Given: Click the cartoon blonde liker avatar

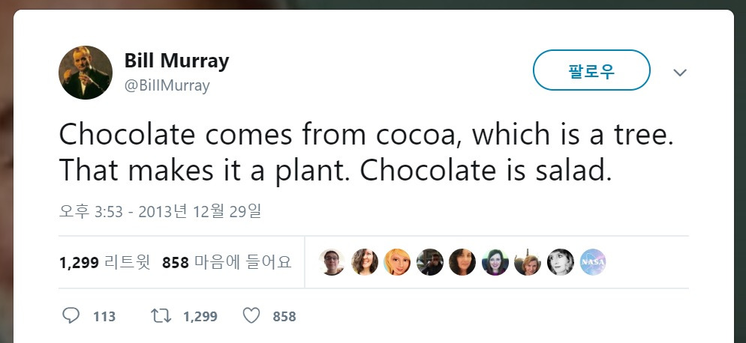Looking at the screenshot, I should point(397,262).
